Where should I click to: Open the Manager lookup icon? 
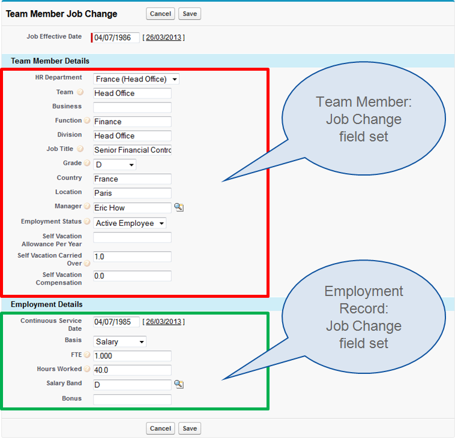[178, 207]
